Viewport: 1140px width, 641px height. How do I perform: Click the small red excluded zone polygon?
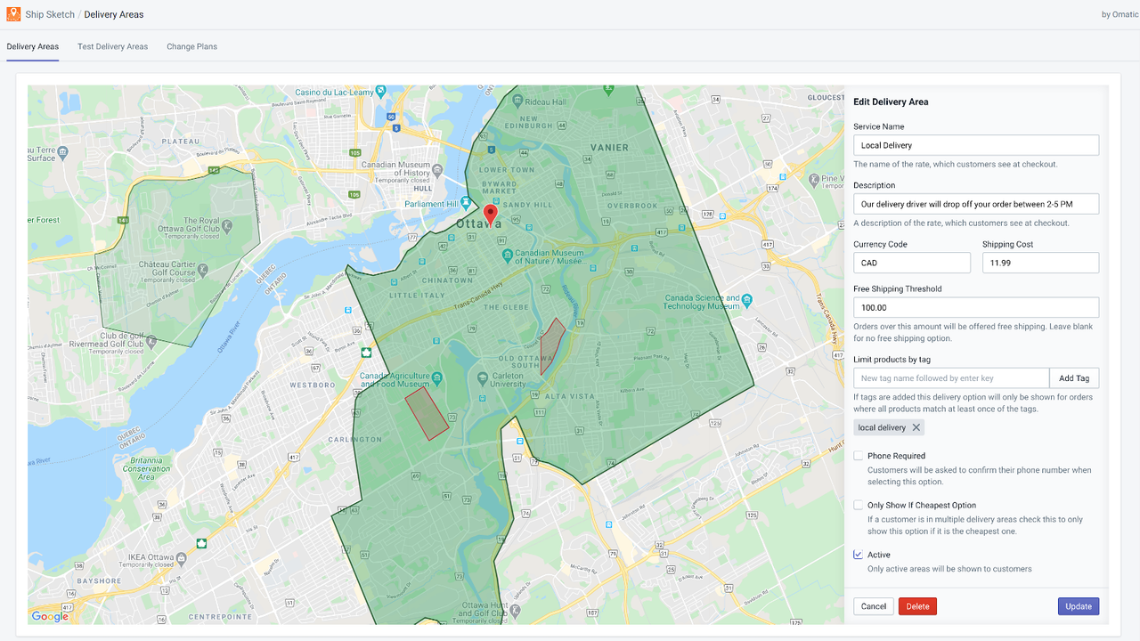tap(553, 346)
